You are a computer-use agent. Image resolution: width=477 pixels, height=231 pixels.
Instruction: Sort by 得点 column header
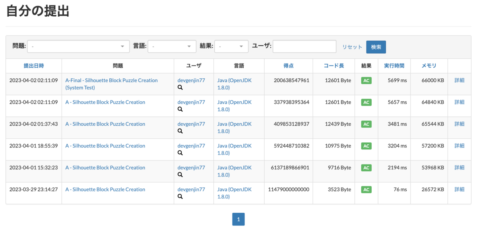pos(289,66)
